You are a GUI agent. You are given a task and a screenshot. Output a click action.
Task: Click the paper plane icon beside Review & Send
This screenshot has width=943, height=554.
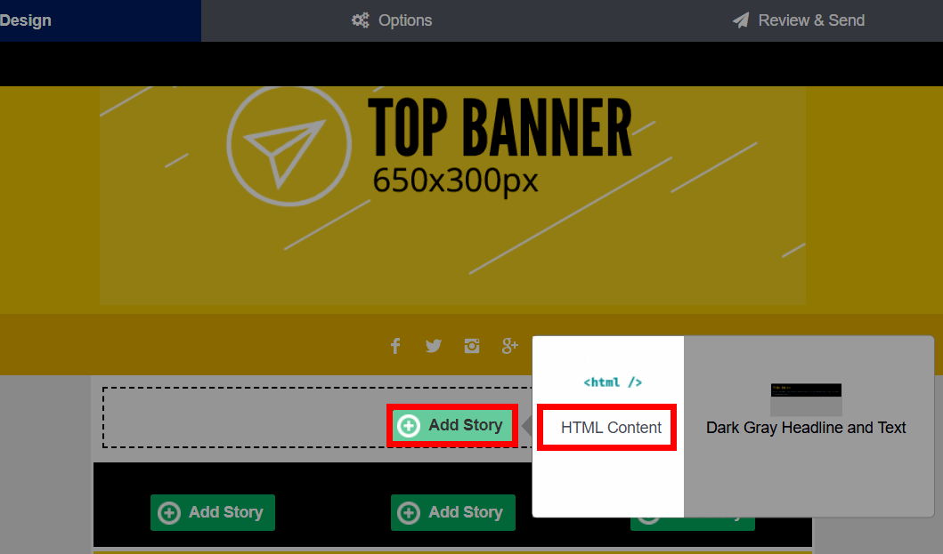741,20
